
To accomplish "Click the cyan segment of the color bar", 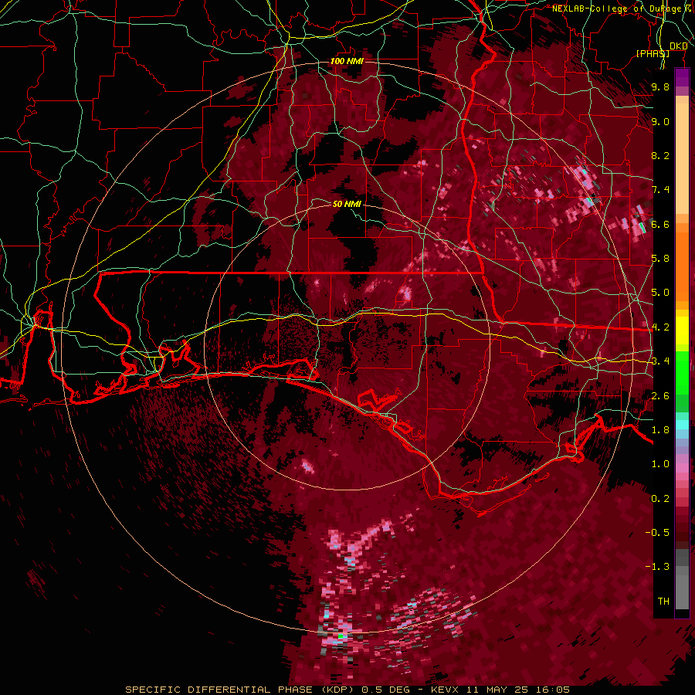I will [x=682, y=425].
